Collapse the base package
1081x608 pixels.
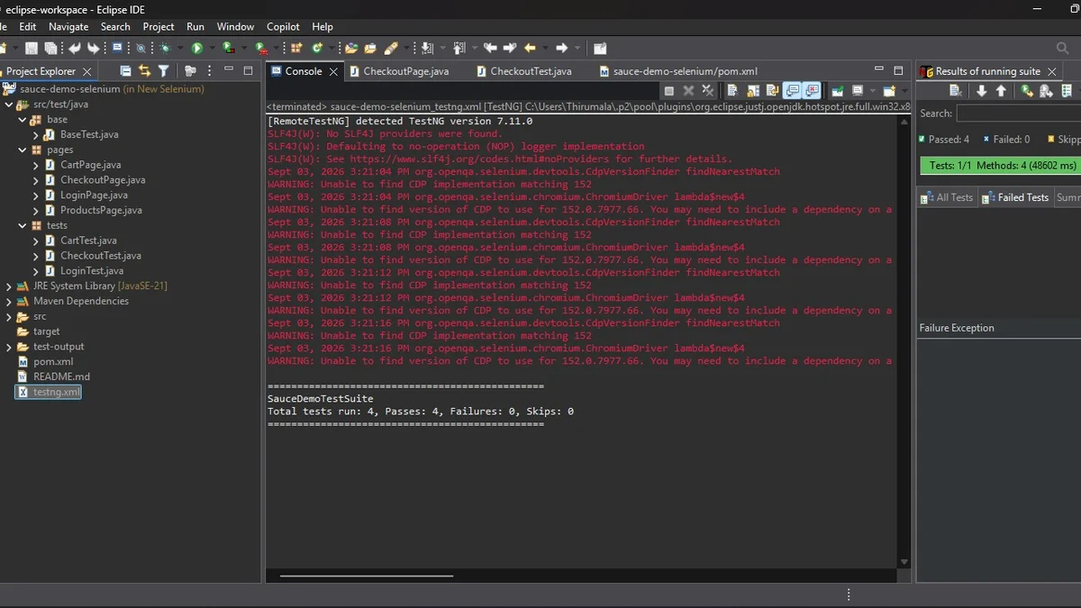pyautogui.click(x=23, y=120)
